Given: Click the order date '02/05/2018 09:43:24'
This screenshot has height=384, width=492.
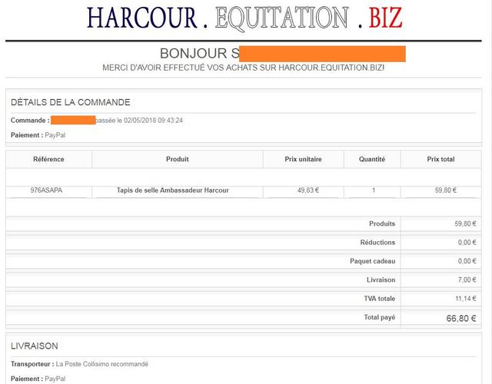Looking at the screenshot, I should pyautogui.click(x=153, y=121).
